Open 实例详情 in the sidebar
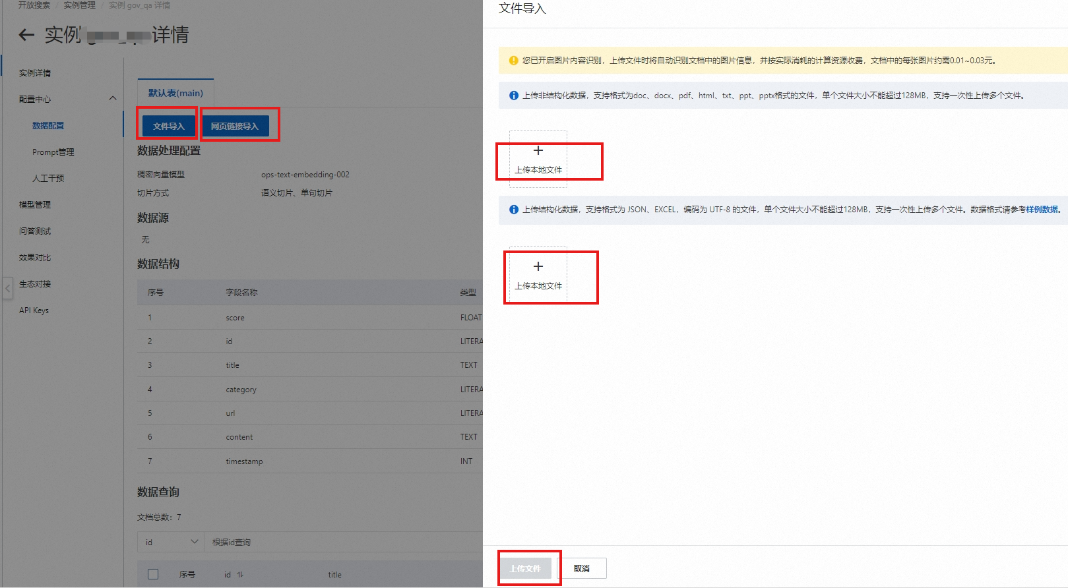The image size is (1068, 588). tap(35, 73)
